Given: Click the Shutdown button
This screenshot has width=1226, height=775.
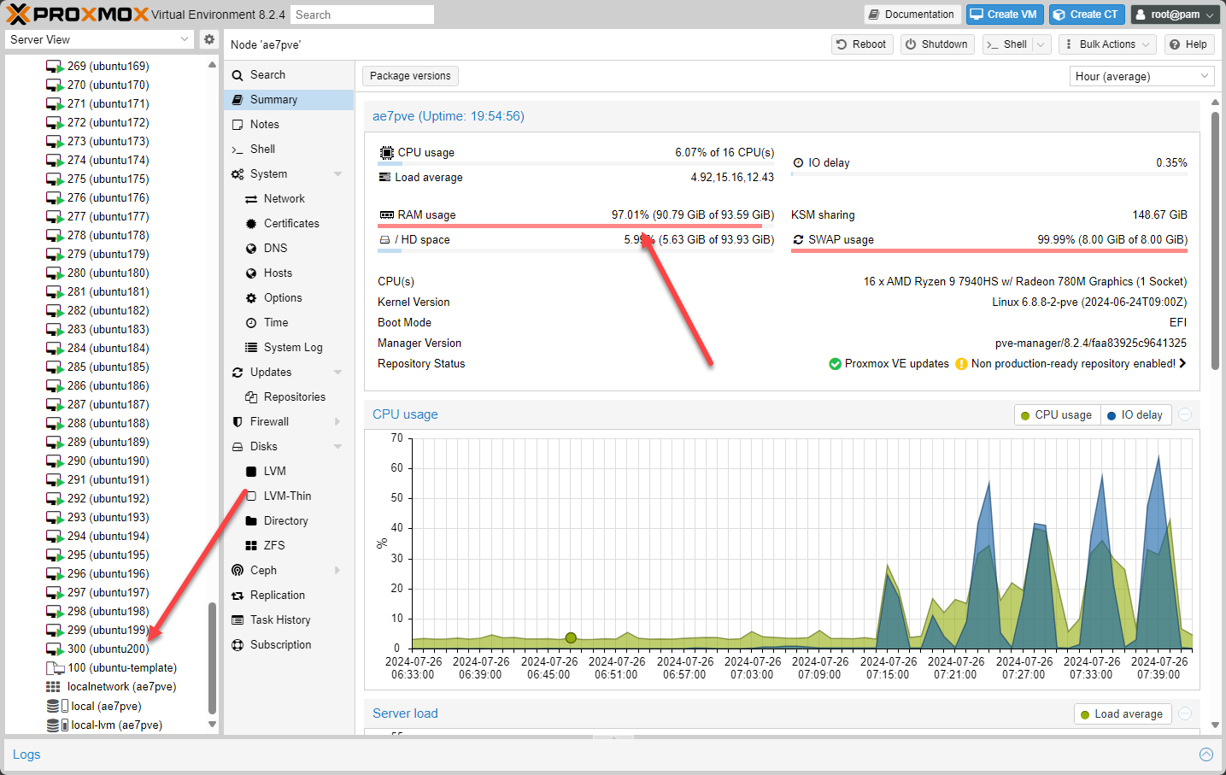Looking at the screenshot, I should pos(937,44).
